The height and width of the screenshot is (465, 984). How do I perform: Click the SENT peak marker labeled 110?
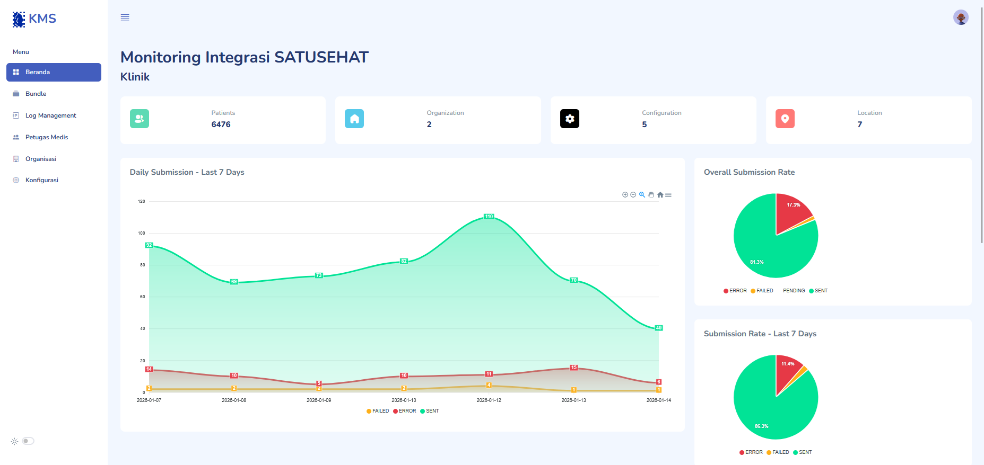[x=489, y=217]
